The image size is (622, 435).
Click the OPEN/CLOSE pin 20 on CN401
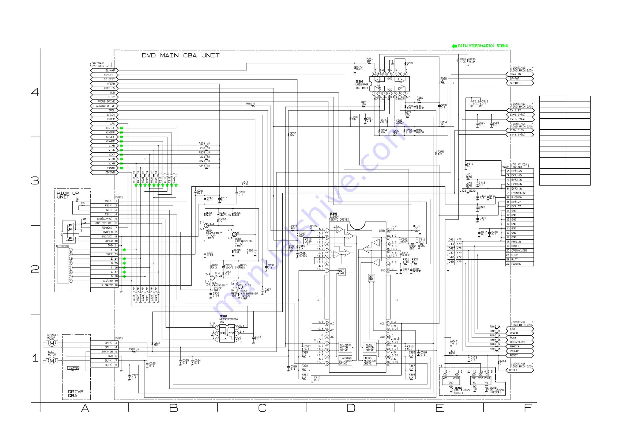[x=520, y=251]
